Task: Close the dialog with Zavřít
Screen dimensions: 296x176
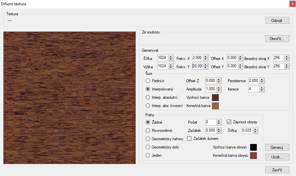Action: coord(277,170)
